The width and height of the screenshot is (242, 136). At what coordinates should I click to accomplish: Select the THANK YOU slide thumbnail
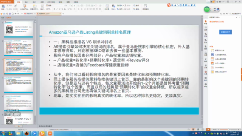(19, 119)
